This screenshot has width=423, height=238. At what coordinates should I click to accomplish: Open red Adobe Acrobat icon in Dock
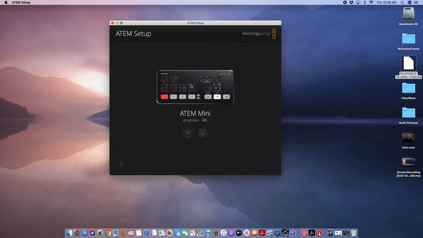262,233
